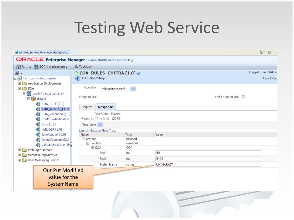Click the WebLogic Domain folder icon

24,150
